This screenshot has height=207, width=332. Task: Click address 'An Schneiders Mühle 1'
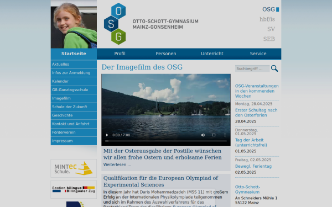(256, 198)
